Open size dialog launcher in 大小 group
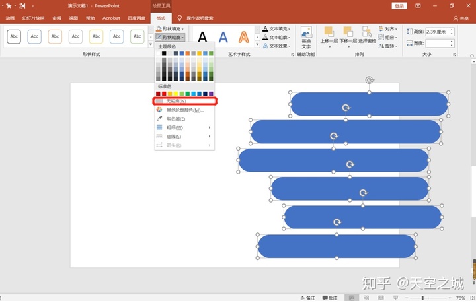Image resolution: width=476 pixels, height=303 pixels. [454, 55]
